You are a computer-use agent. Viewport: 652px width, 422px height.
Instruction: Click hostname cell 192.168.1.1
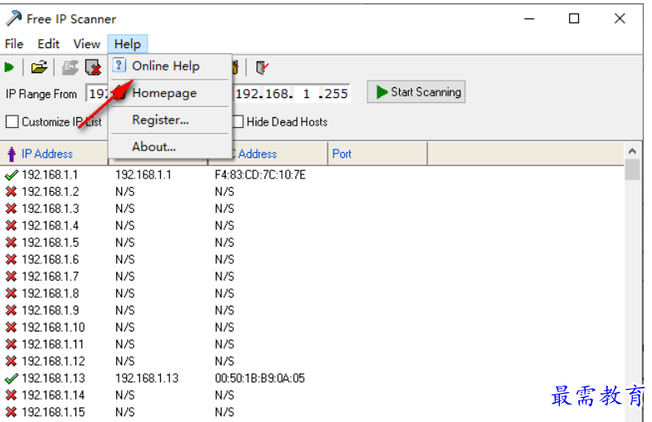pos(143,175)
